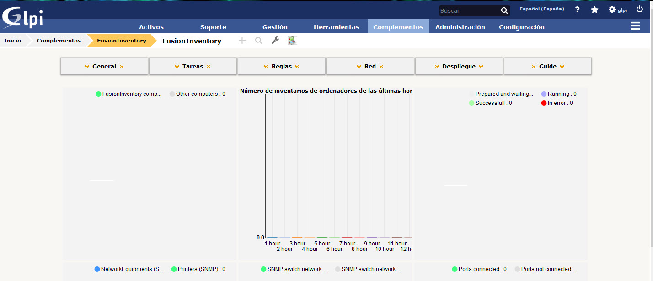This screenshot has height=281, width=653.
Task: Toggle the hamburger menu on the right
Action: [635, 26]
